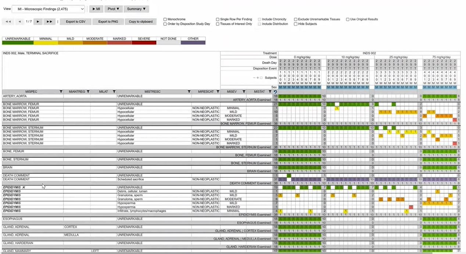The width and height of the screenshot is (466, 254).
Task: Click the small square icon beside Subjects
Action: point(261,78)
